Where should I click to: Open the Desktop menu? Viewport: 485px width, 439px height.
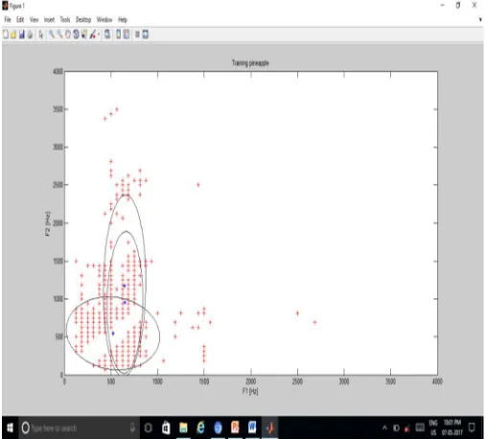point(83,20)
